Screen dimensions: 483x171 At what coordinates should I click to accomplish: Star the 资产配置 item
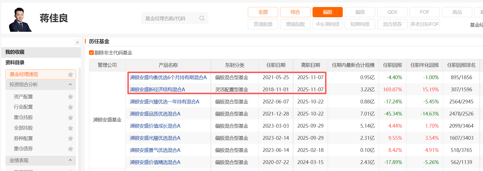(71, 97)
